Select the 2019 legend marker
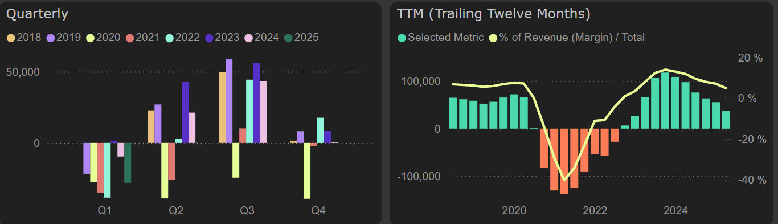778x224 pixels. point(50,38)
